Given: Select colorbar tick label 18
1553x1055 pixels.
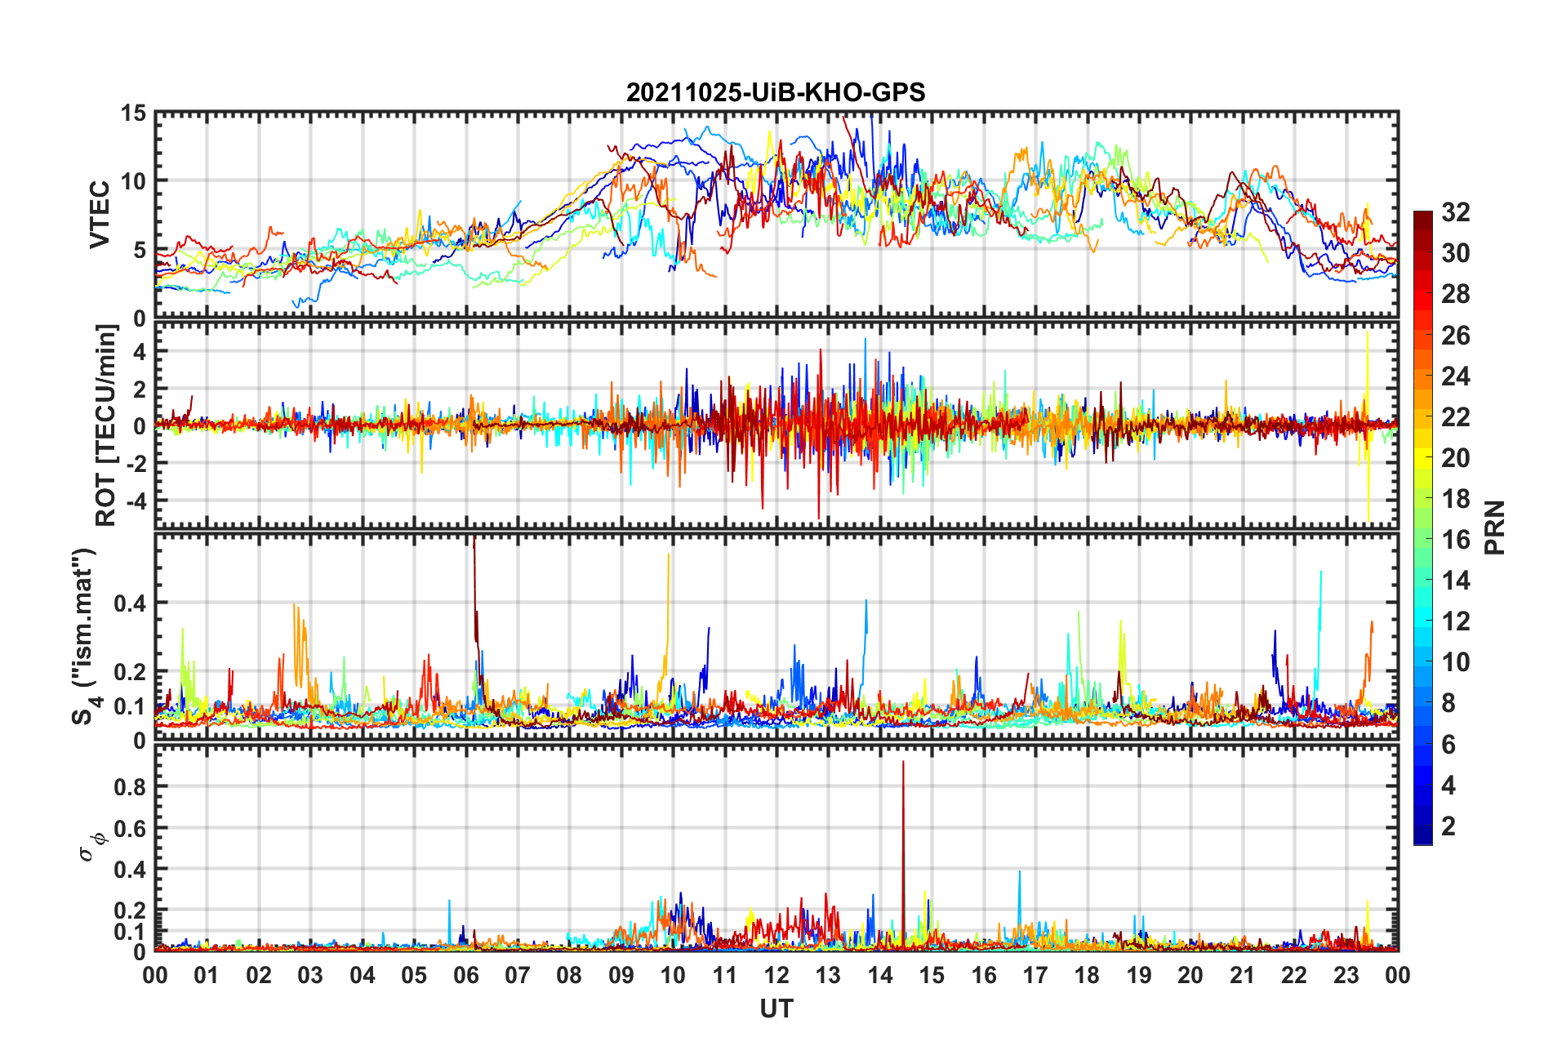Looking at the screenshot, I should [x=1455, y=498].
